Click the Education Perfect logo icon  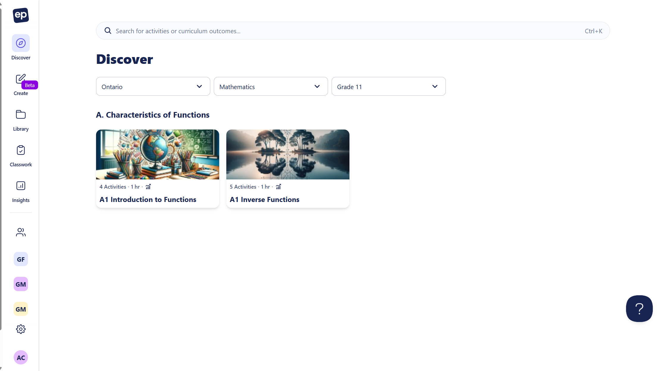21,15
